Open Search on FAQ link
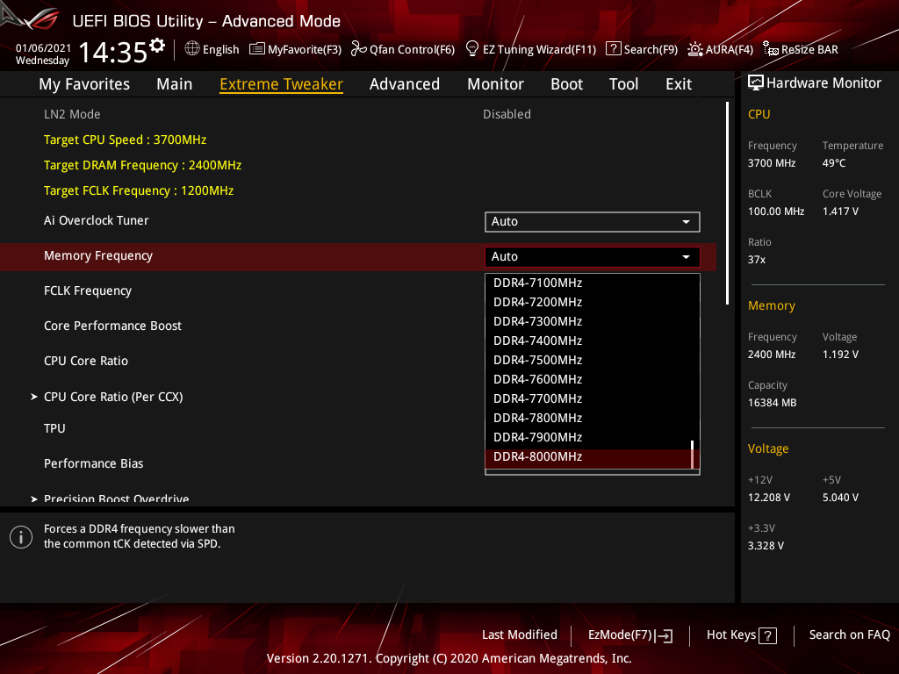 pyautogui.click(x=849, y=635)
